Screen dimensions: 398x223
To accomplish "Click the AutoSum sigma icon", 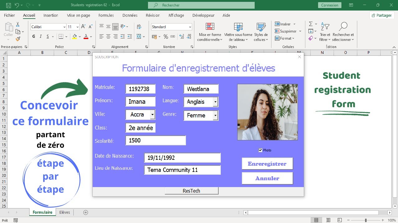I will click(311, 24).
